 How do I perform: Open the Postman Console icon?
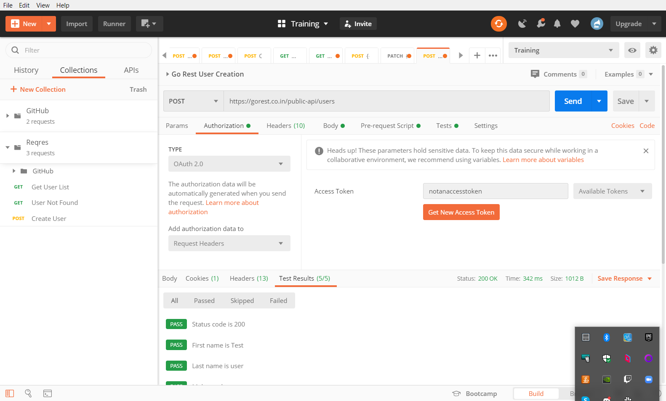pyautogui.click(x=48, y=393)
